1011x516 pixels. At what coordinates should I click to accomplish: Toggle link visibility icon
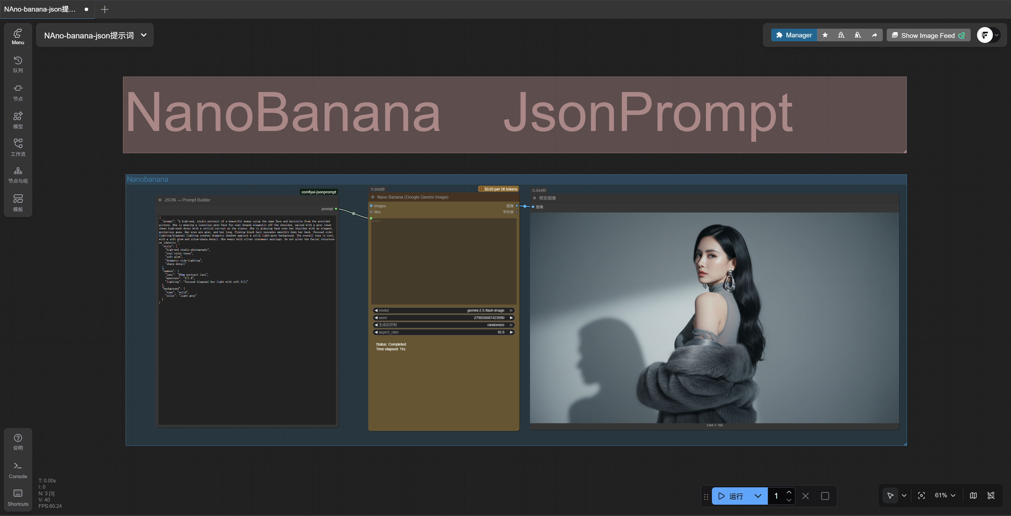click(x=991, y=495)
